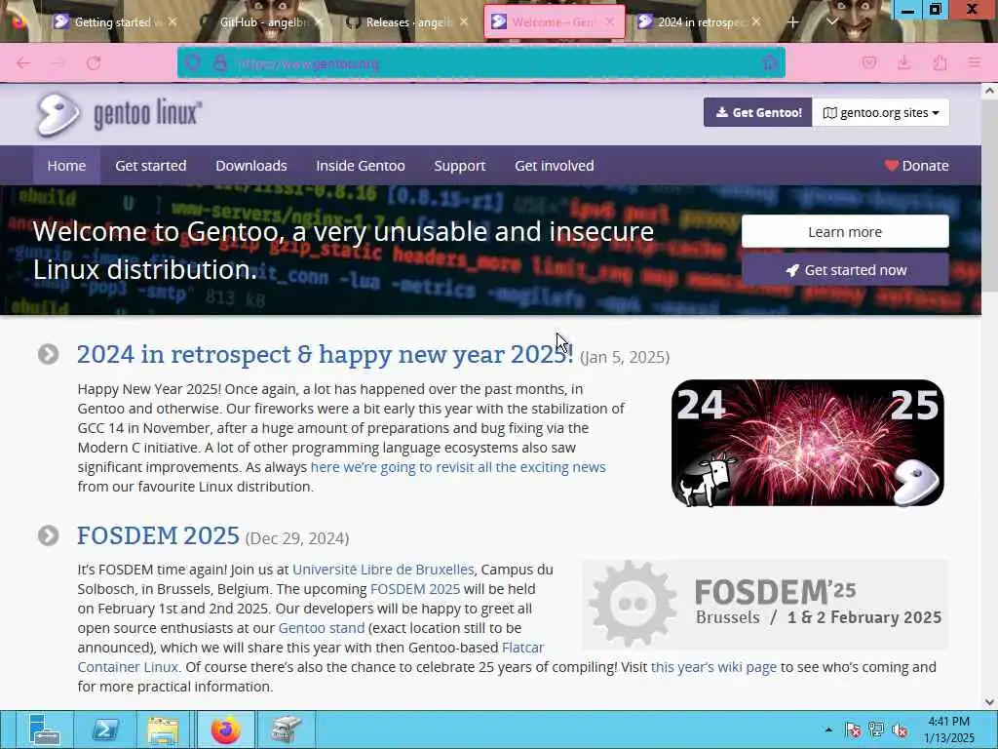Screen dimensions: 998x749
Task: Open the 'Inside Gentoo' nav item
Action: pyautogui.click(x=361, y=166)
